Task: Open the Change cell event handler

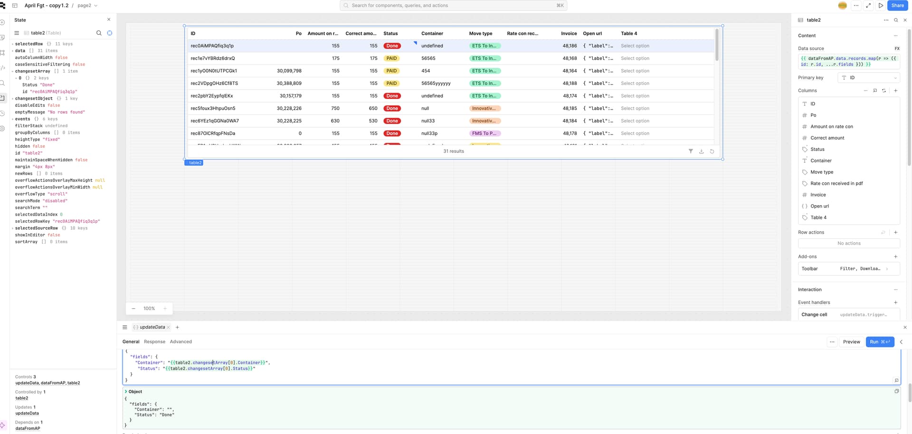Action: click(849, 314)
